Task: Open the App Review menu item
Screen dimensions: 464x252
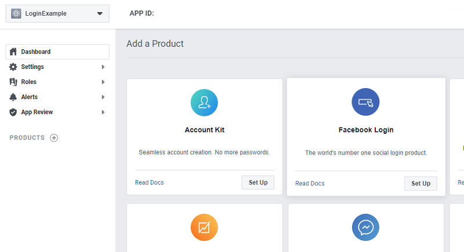Action: [57, 112]
